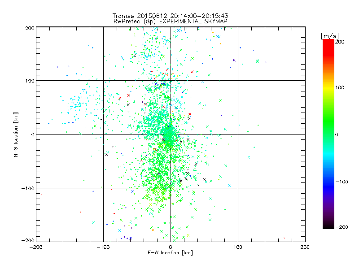The width and height of the screenshot is (359, 269).
Task: Click the x-axis tick label '-200'
Action: (36, 247)
